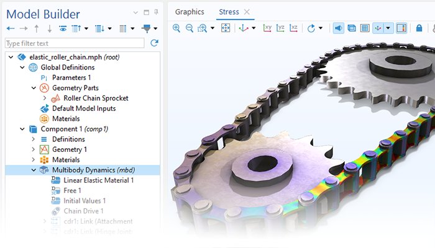Maximize the Model Builder panel
This screenshot has height=248, width=435.
click(146, 12)
